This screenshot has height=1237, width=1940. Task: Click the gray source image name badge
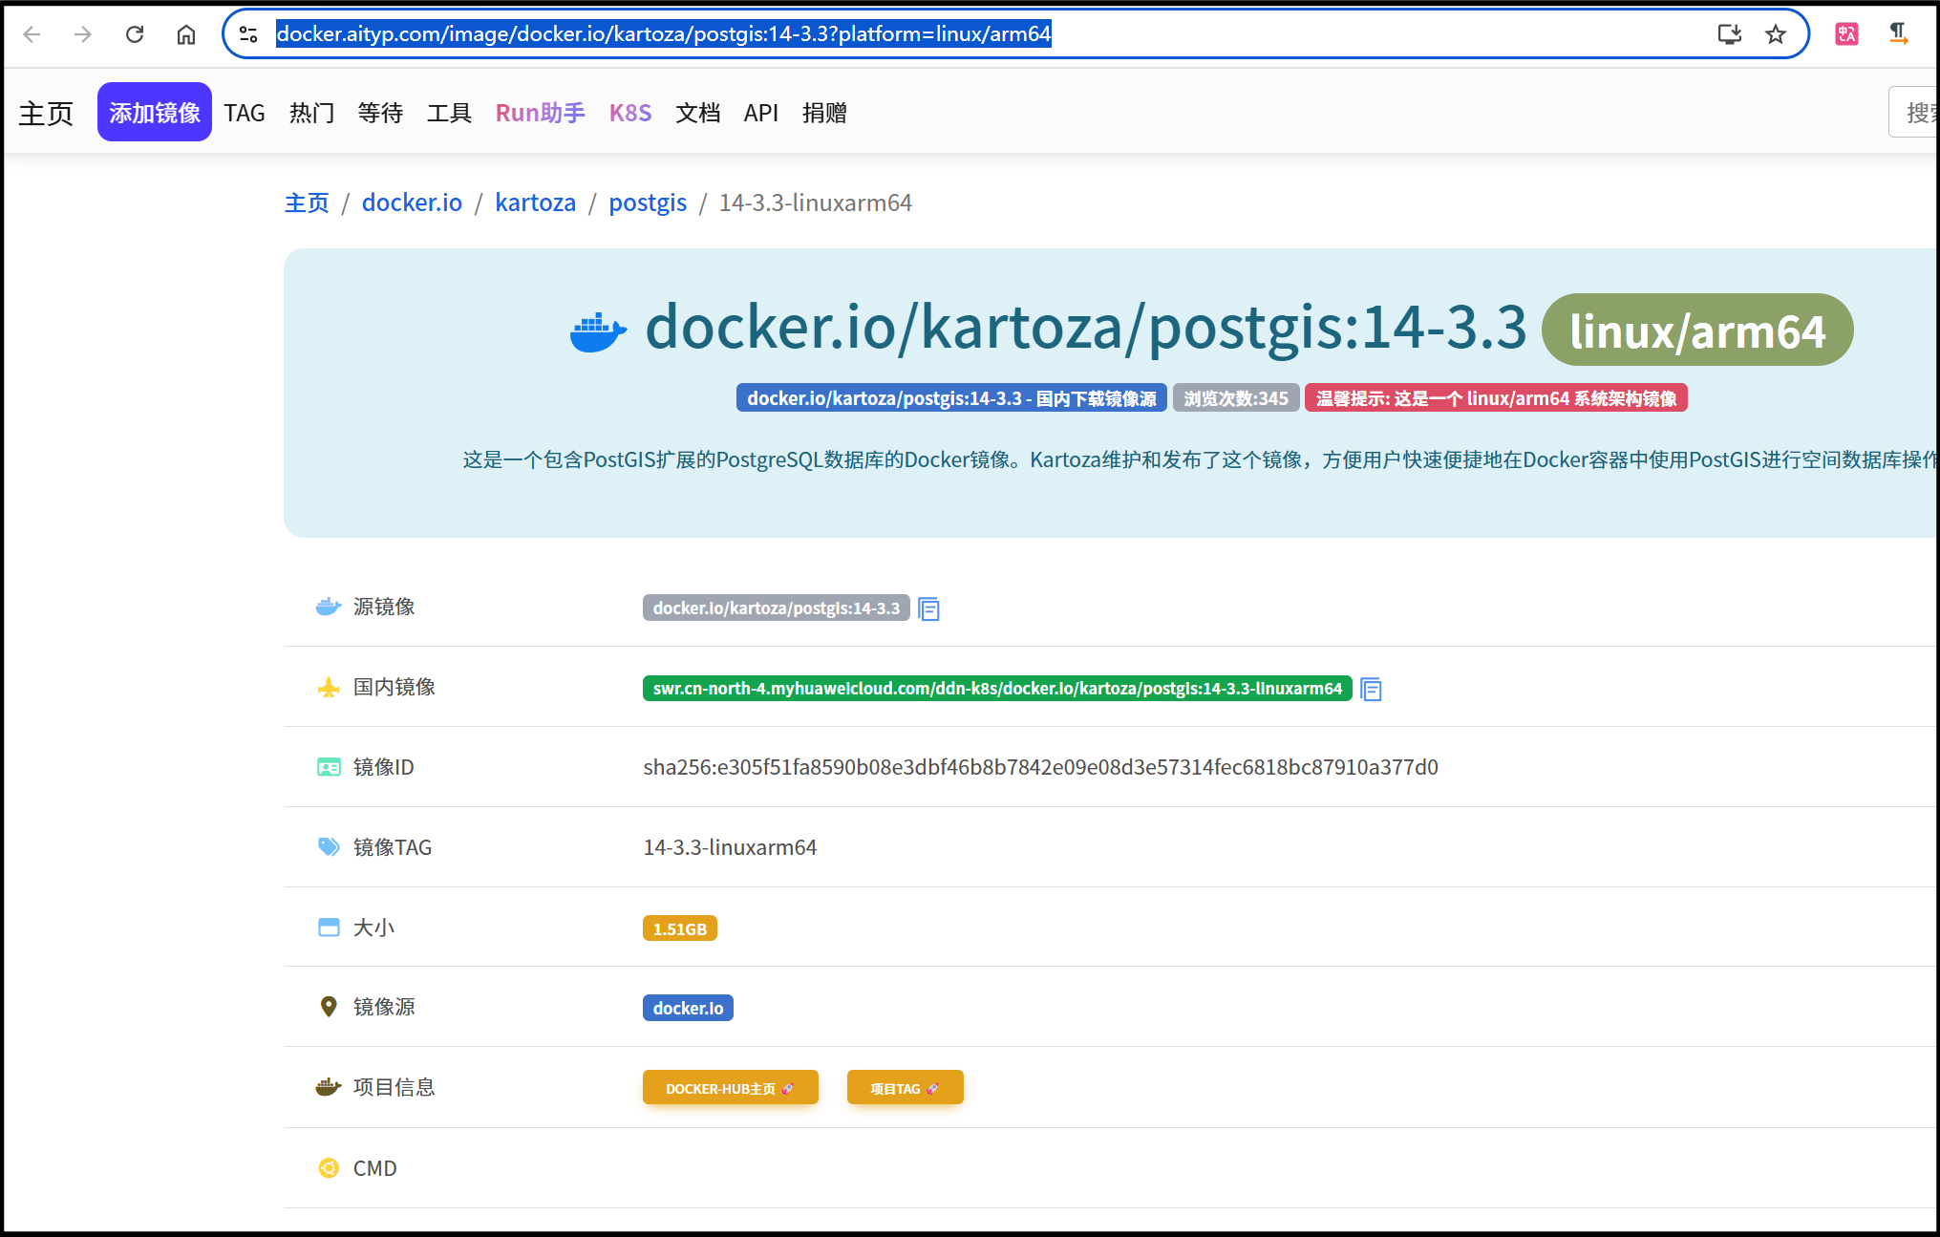pyautogui.click(x=777, y=608)
